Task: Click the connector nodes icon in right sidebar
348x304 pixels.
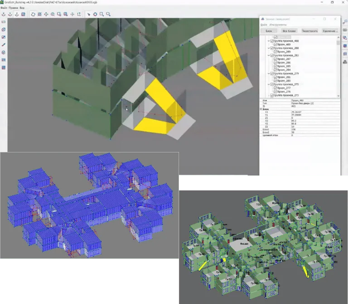Action: (x=345, y=22)
